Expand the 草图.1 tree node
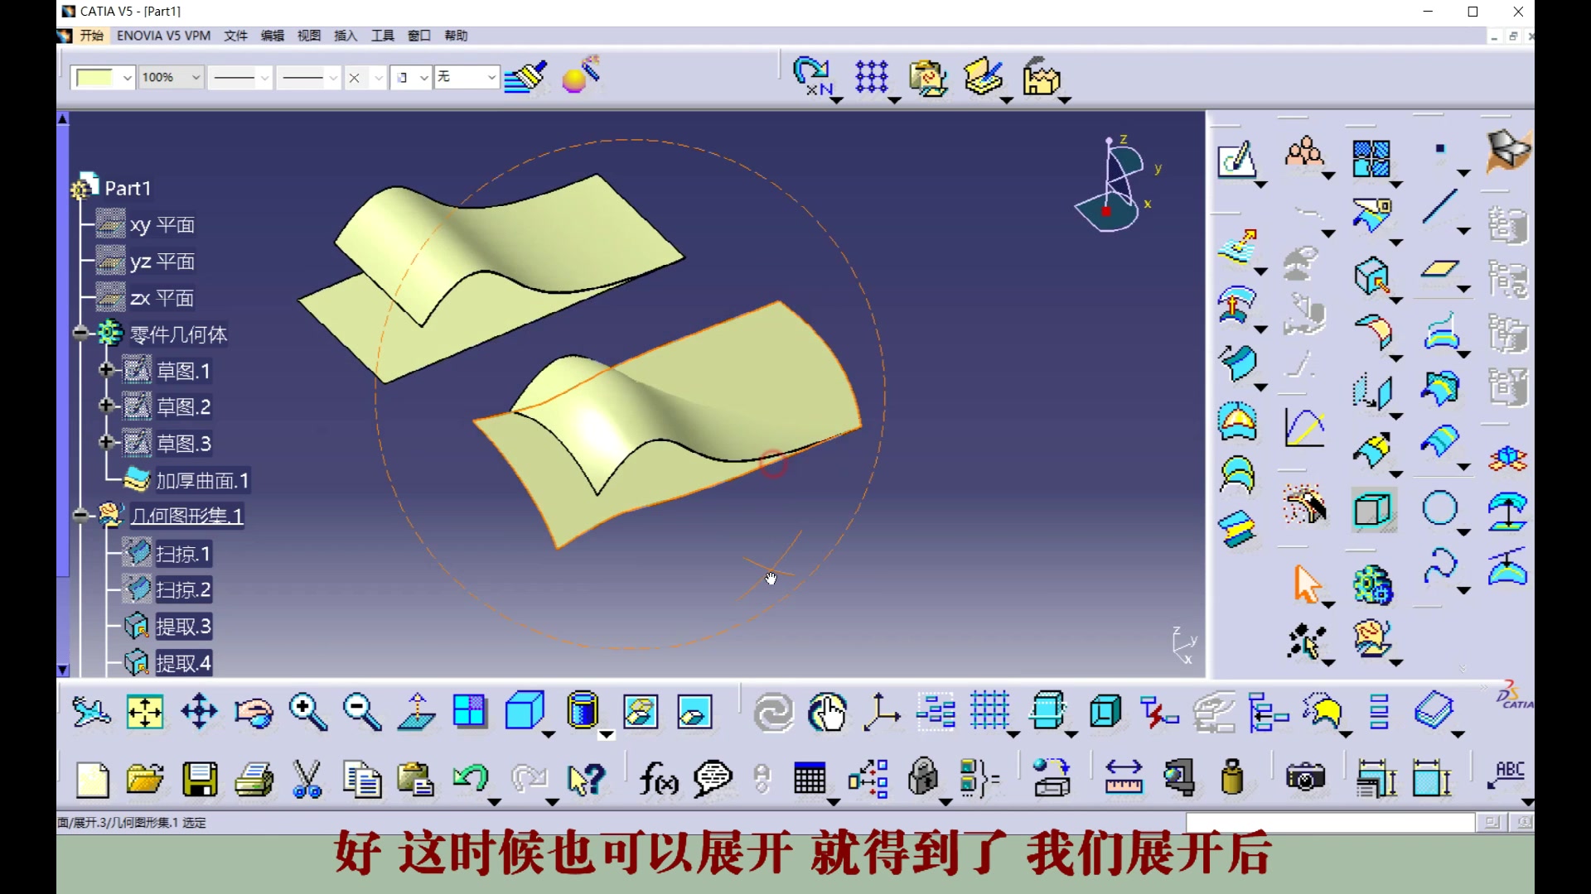The height and width of the screenshot is (894, 1591). point(107,370)
